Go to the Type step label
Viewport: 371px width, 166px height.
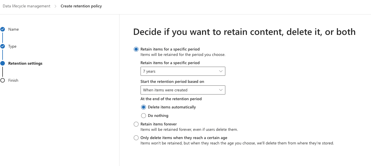pyautogui.click(x=12, y=46)
